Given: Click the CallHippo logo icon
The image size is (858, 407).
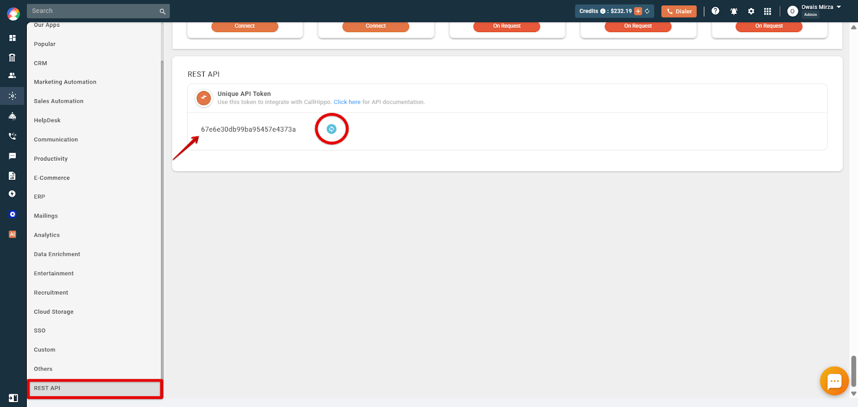Looking at the screenshot, I should coord(13,14).
